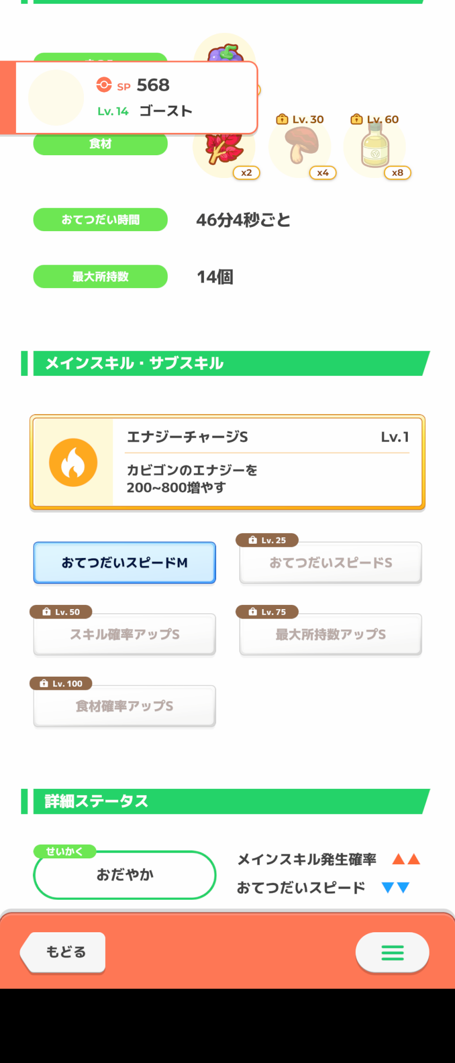455x1063 pixels.
Task: Tap the 最大所持数 green label
Action: 100,276
